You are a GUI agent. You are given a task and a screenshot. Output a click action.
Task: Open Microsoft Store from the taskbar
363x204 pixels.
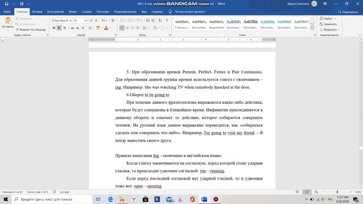tap(145, 199)
